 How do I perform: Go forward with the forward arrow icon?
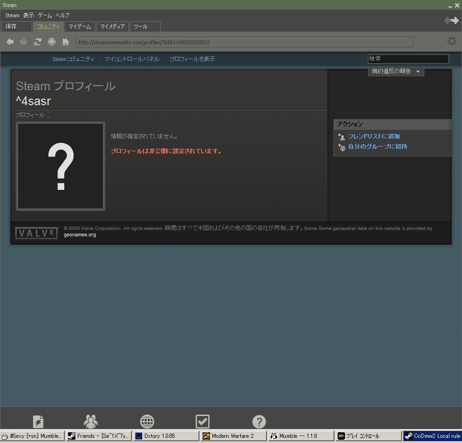pyautogui.click(x=23, y=42)
